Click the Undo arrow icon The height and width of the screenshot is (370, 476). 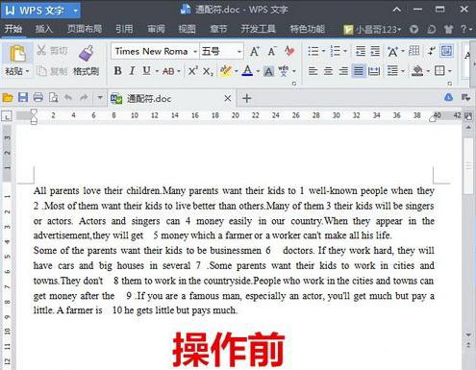pyautogui.click(x=68, y=97)
